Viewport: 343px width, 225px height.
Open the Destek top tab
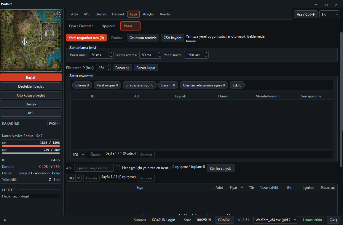coord(101,14)
